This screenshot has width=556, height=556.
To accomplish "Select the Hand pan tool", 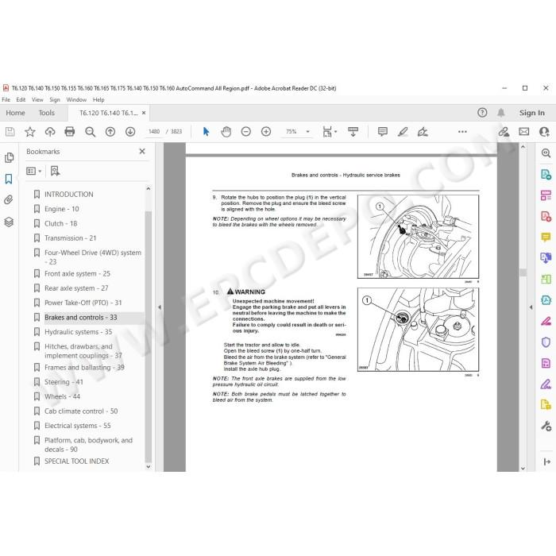I will (x=226, y=132).
